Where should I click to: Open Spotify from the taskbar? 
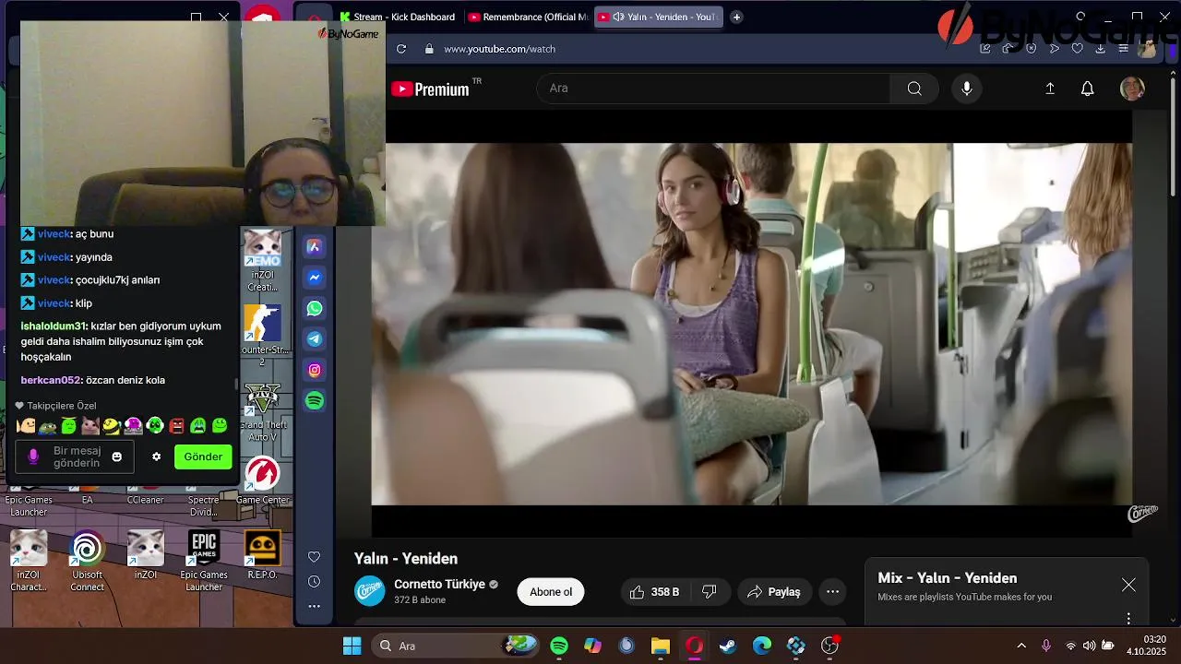559,646
